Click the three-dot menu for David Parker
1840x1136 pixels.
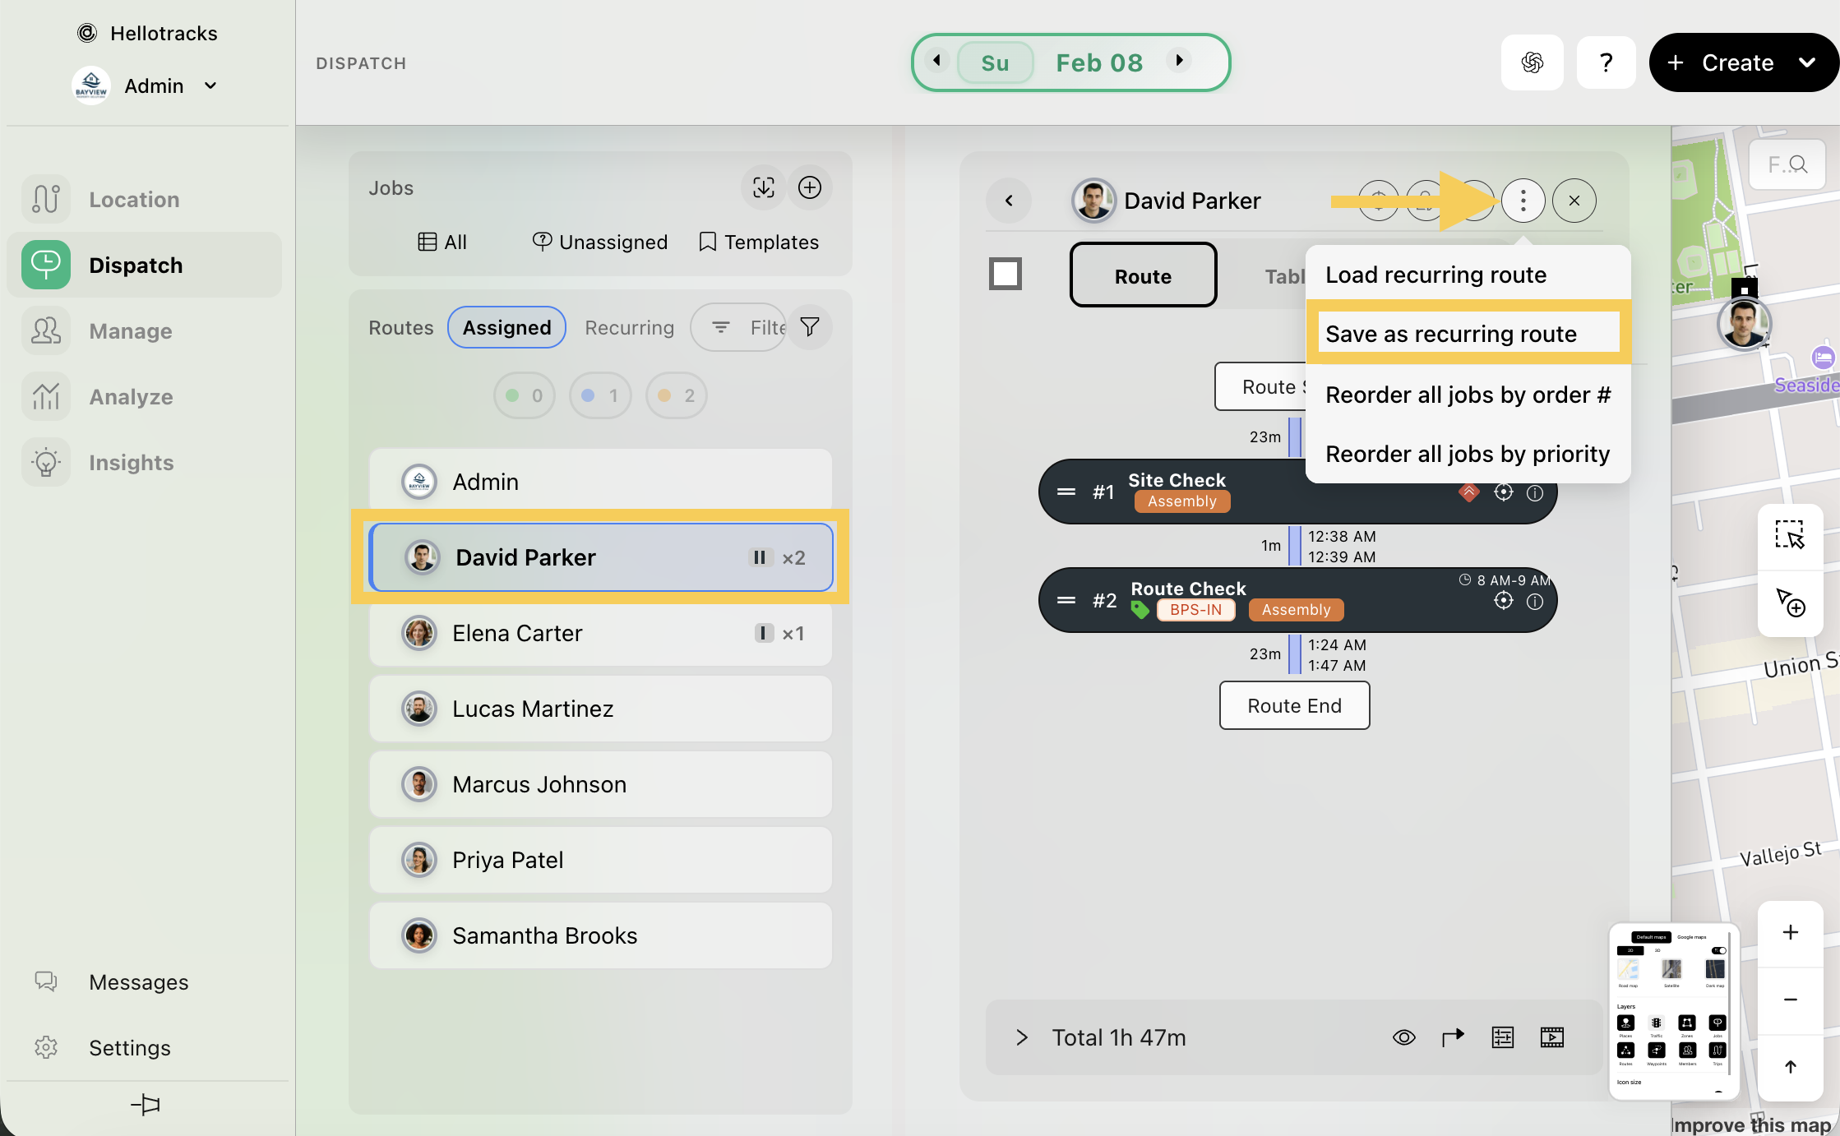click(x=1523, y=201)
